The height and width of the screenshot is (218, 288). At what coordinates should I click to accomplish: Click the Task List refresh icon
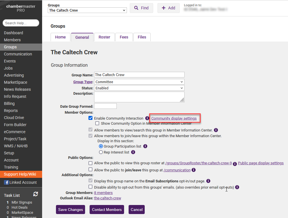(36, 194)
